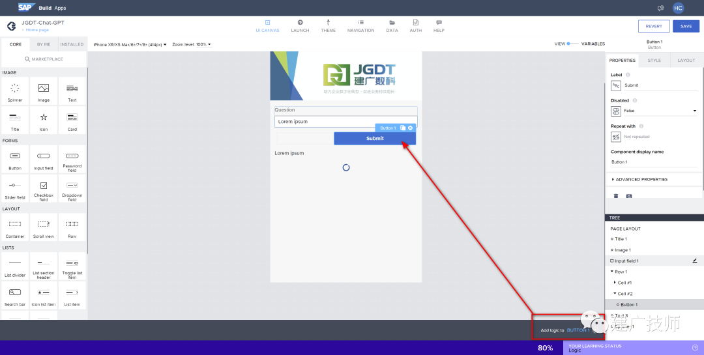Image resolution: width=704 pixels, height=355 pixels.
Task: Toggle View / Variables switch
Action: (x=572, y=44)
